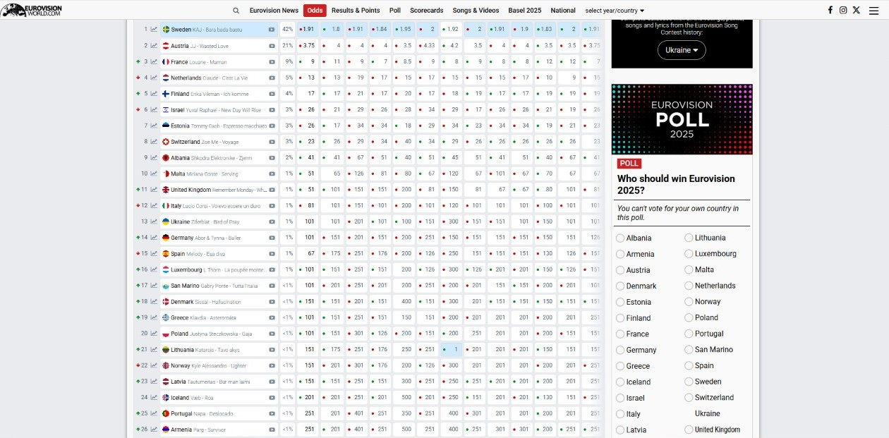Play the video icon for Austria's Wasted Love
This screenshot has height=438, width=889.
(x=272, y=46)
